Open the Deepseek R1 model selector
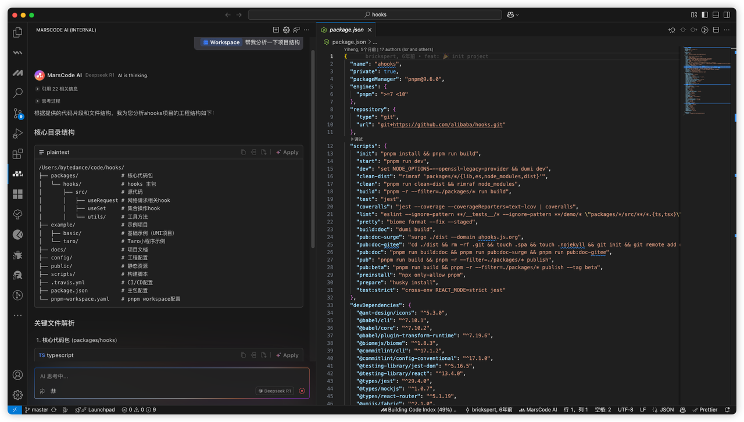The image size is (744, 422). pyautogui.click(x=274, y=391)
